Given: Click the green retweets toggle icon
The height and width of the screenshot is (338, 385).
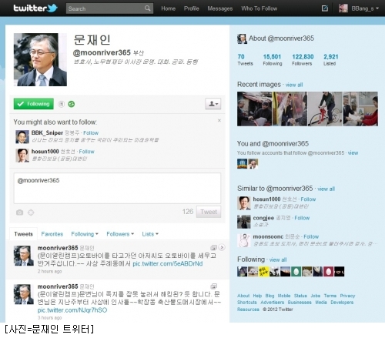Looking at the screenshot, I should (x=72, y=104).
